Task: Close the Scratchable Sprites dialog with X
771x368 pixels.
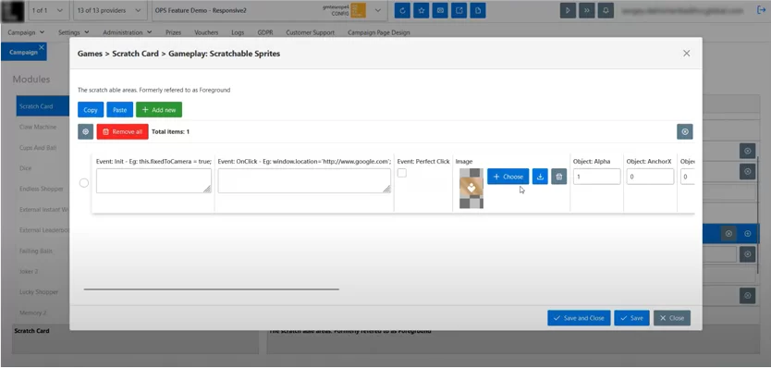Action: (x=687, y=53)
